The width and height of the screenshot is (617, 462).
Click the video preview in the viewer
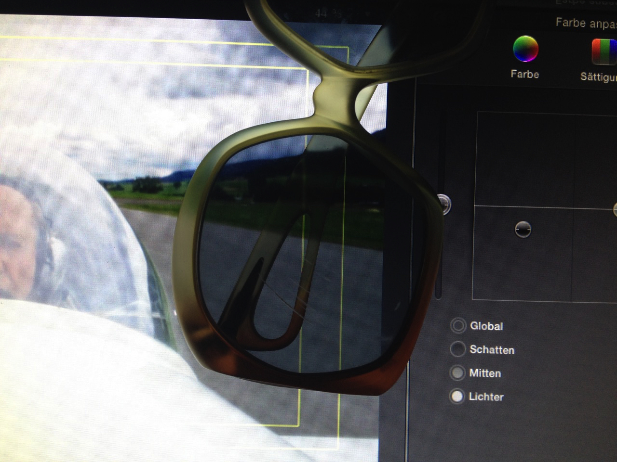point(193,238)
